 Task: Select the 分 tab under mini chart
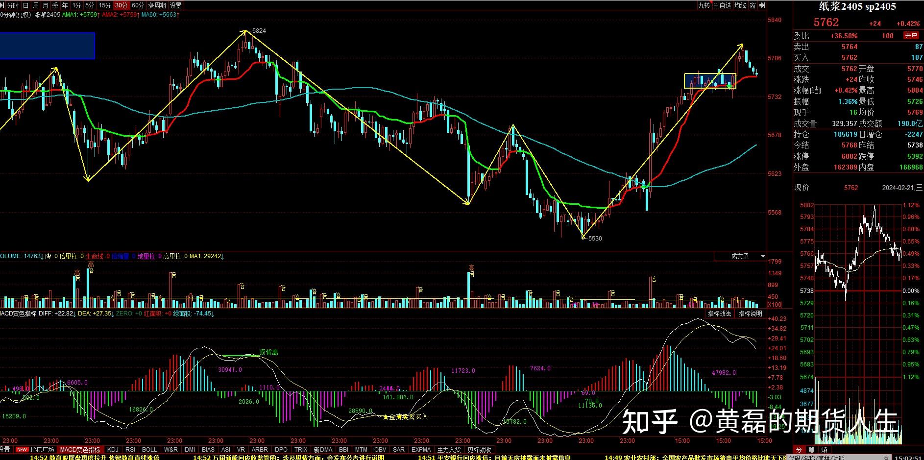(x=799, y=449)
